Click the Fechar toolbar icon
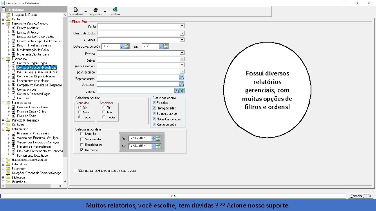The image size is (376, 211). point(115,9)
